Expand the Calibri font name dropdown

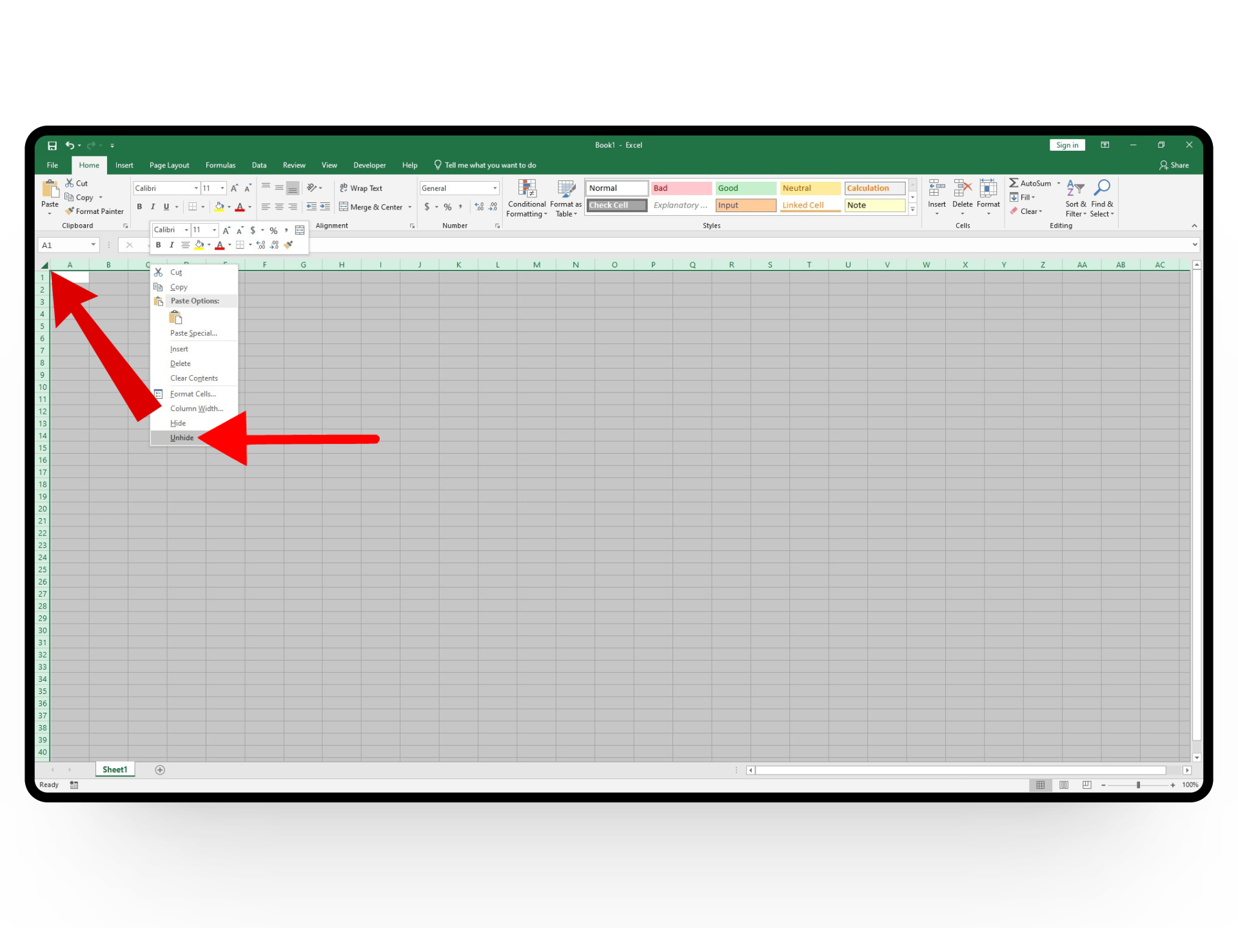coord(196,188)
